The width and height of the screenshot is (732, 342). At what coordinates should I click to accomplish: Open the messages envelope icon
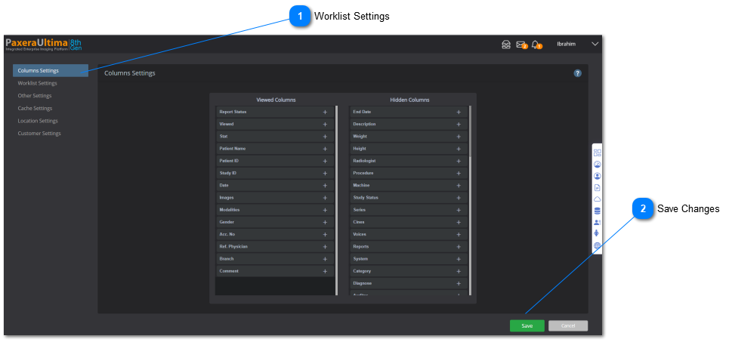(521, 45)
